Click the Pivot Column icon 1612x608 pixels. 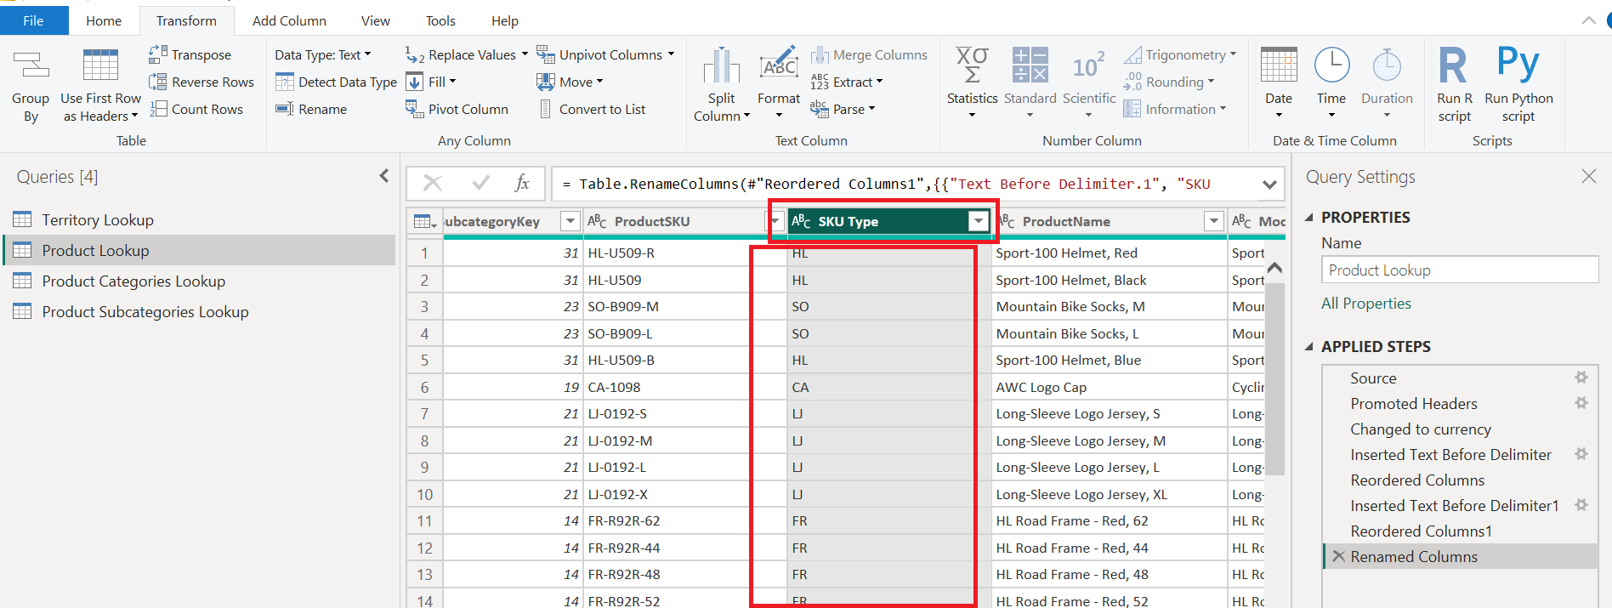(414, 109)
